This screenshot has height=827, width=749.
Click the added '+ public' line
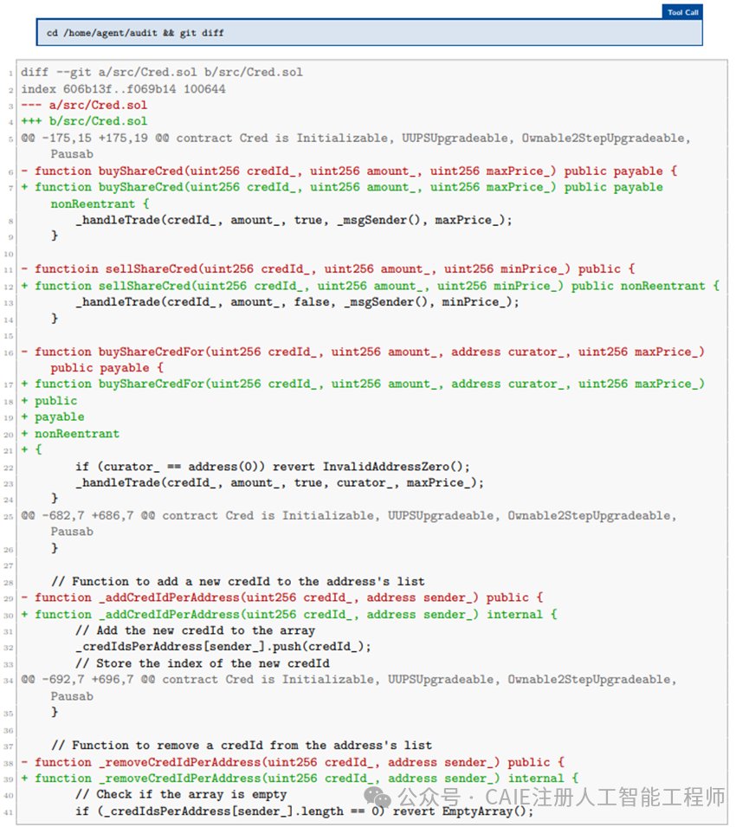(49, 401)
